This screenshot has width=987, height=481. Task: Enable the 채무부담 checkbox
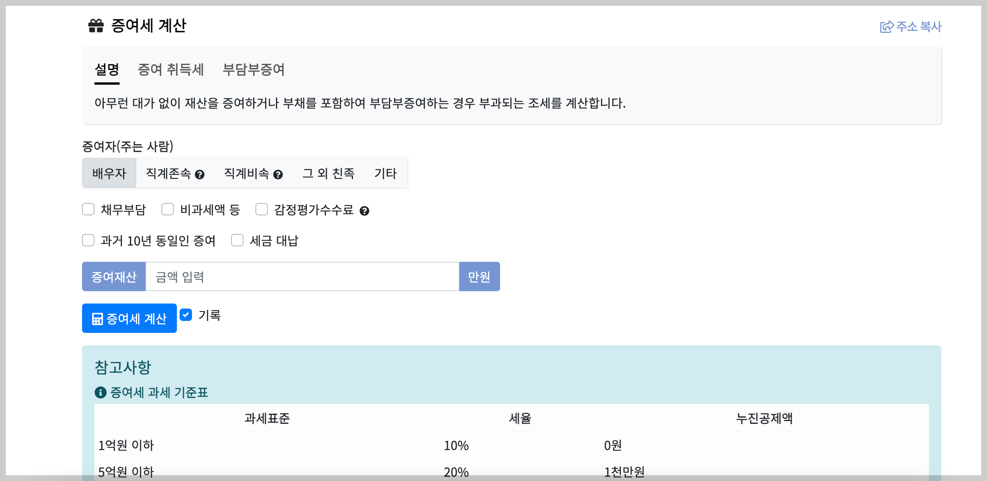pyautogui.click(x=89, y=209)
